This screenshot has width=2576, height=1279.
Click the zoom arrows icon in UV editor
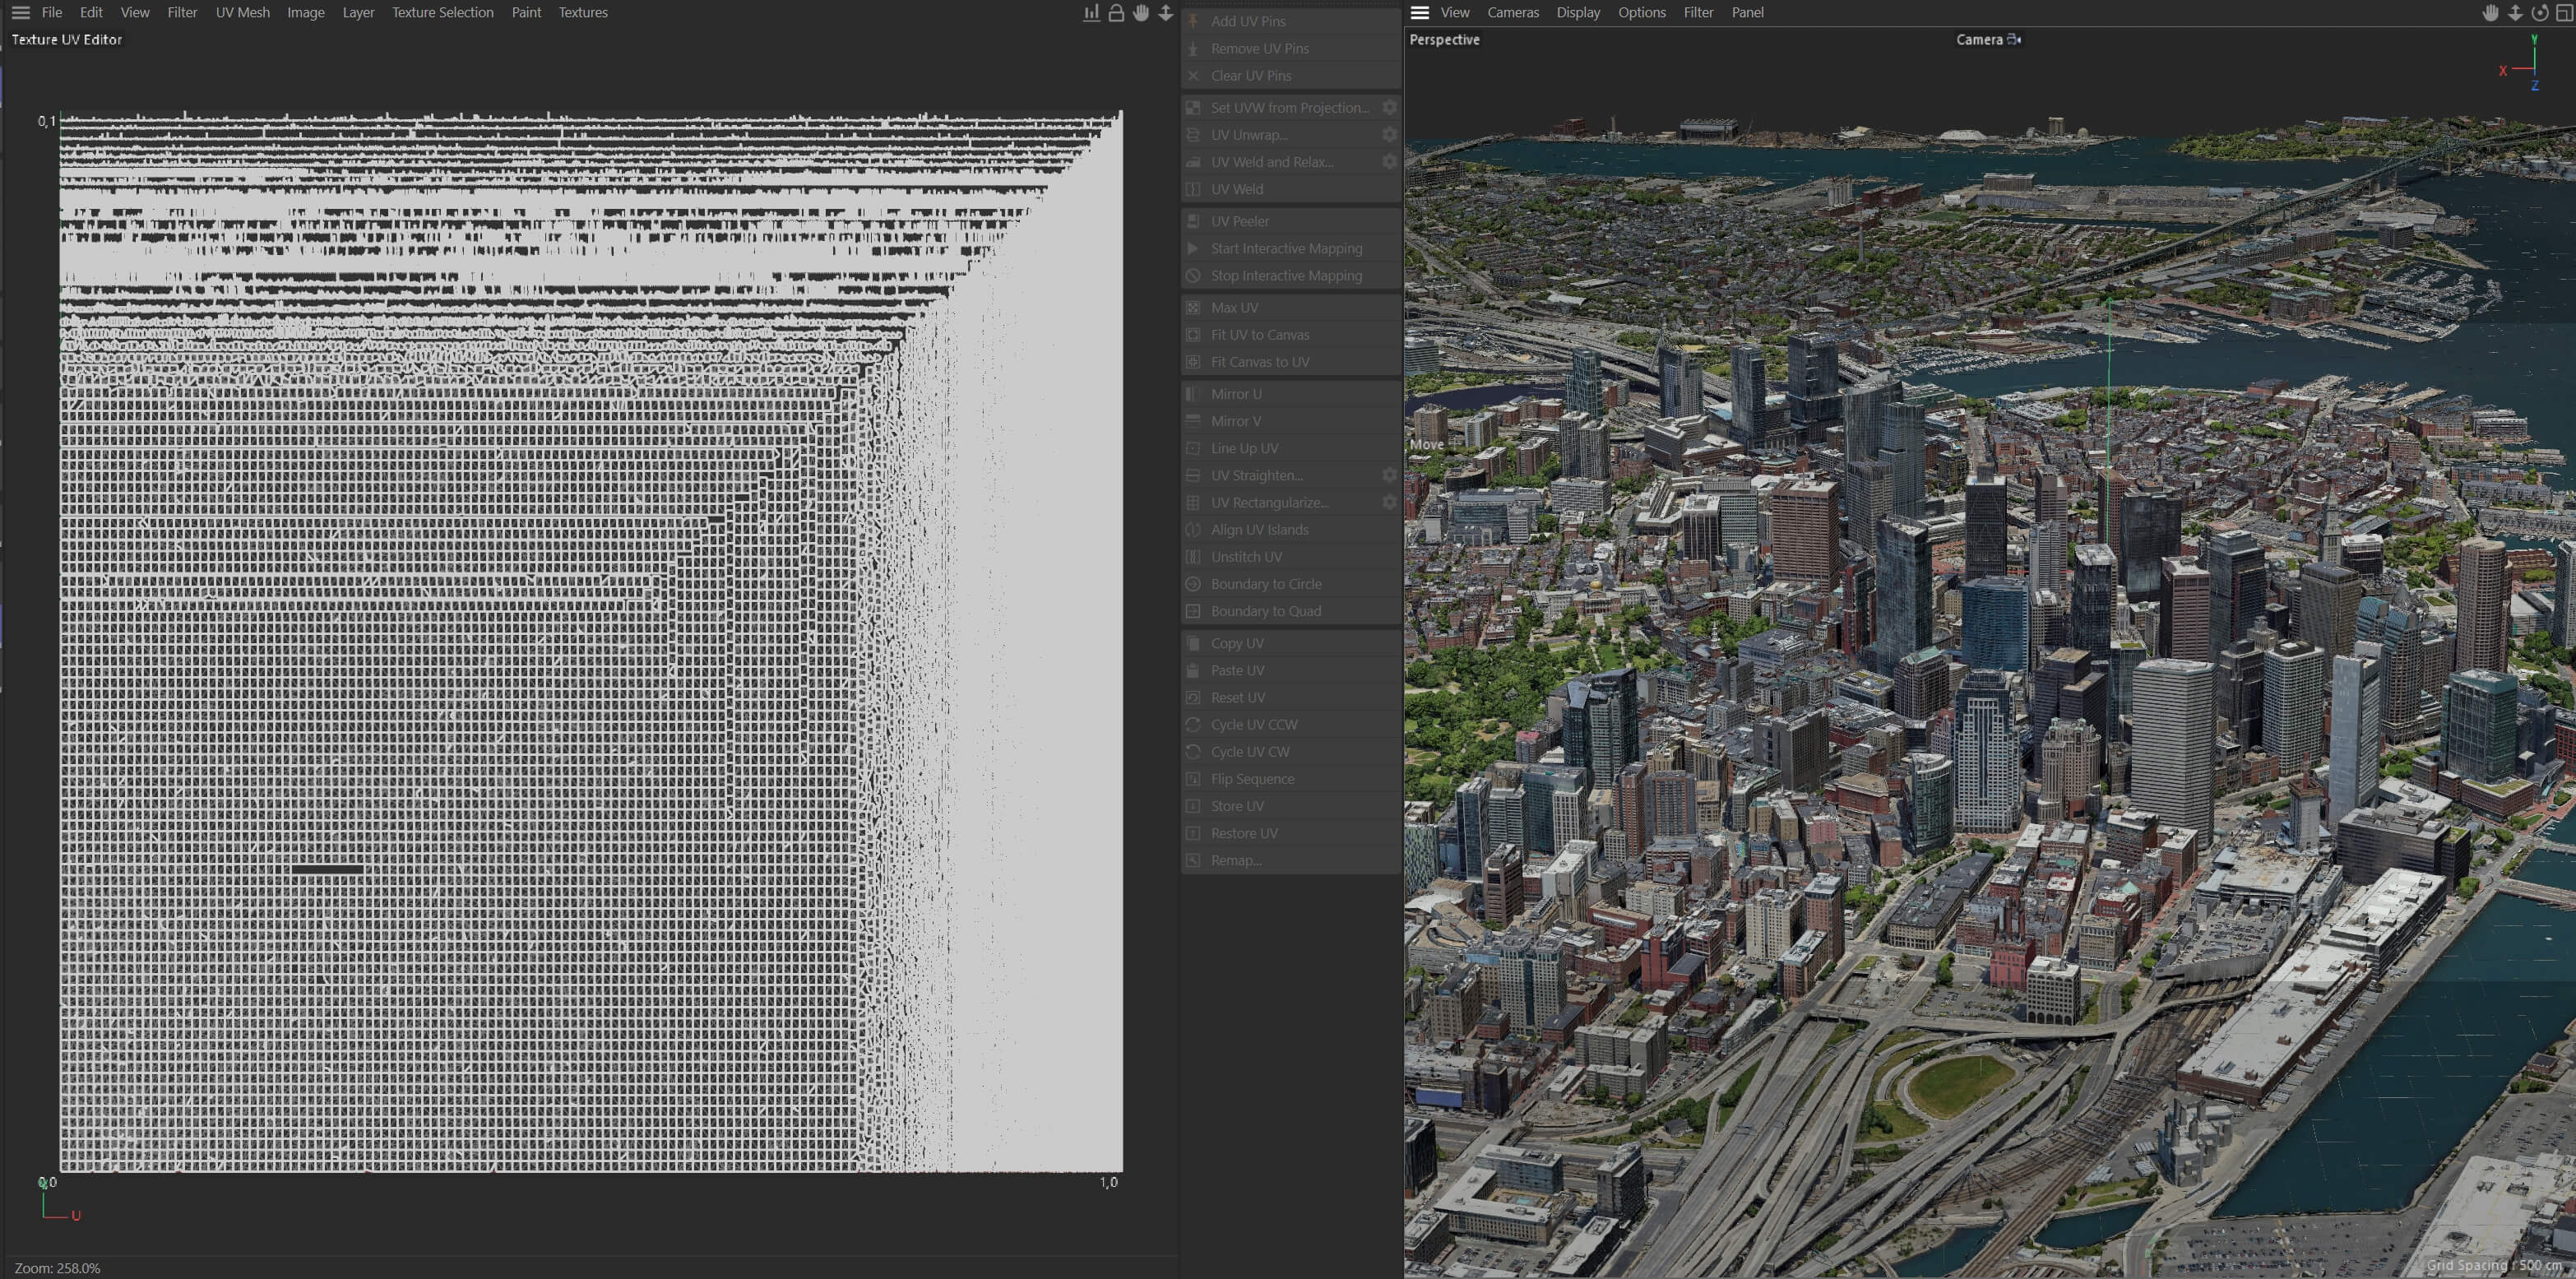point(1166,12)
